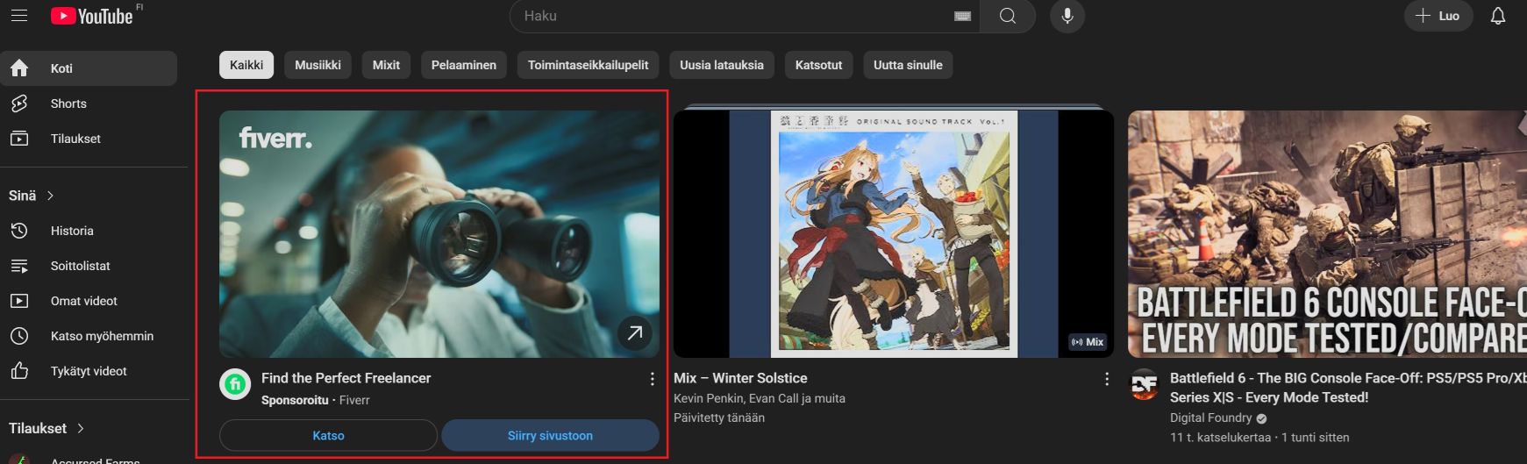Open the Battlefield 6 video thumbnail
This screenshot has width=1527, height=464.
pos(1327,233)
